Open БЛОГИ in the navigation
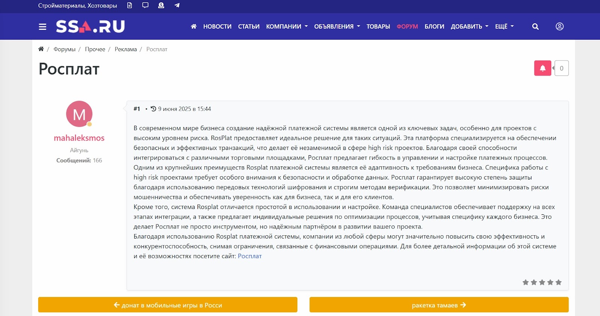Screen dimensions: 600x316 [x=434, y=27]
